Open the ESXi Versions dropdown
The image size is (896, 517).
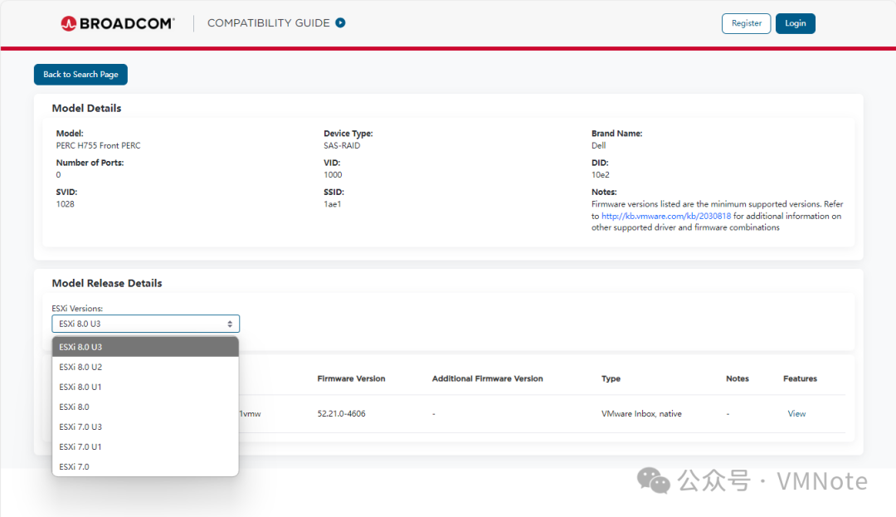point(146,324)
